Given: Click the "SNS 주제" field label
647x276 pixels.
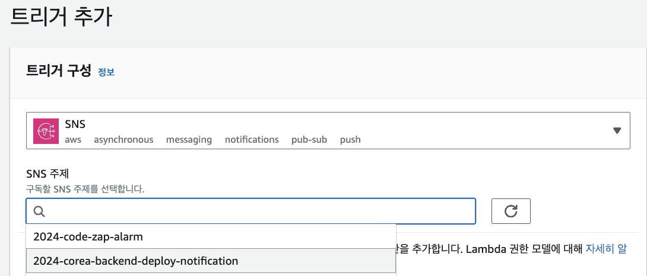Looking at the screenshot, I should 48,174.
